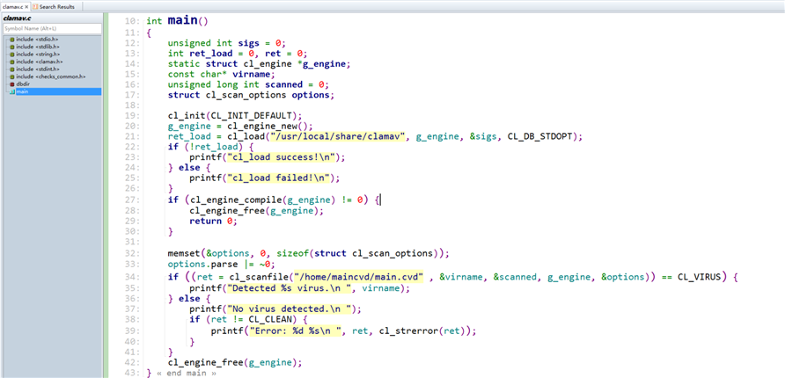Image resolution: width=785 pixels, height=378 pixels.
Task: Click the "No virus detected.\n" string
Action: point(289,308)
